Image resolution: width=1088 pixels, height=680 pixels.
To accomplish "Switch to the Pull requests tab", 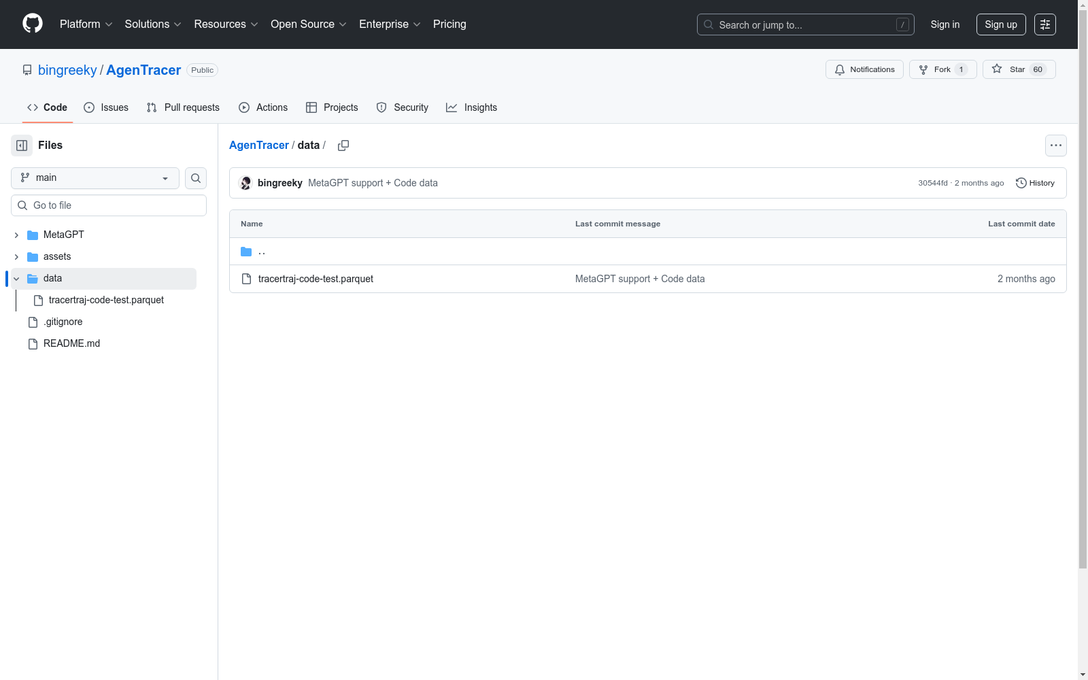I will point(183,107).
